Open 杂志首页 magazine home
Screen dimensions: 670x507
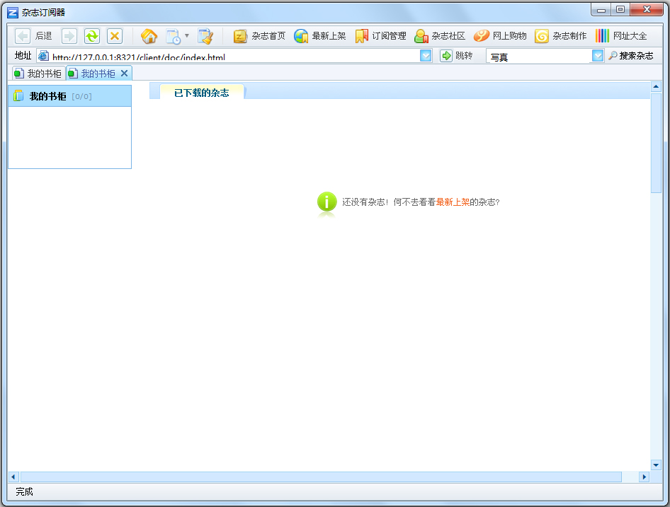click(259, 36)
